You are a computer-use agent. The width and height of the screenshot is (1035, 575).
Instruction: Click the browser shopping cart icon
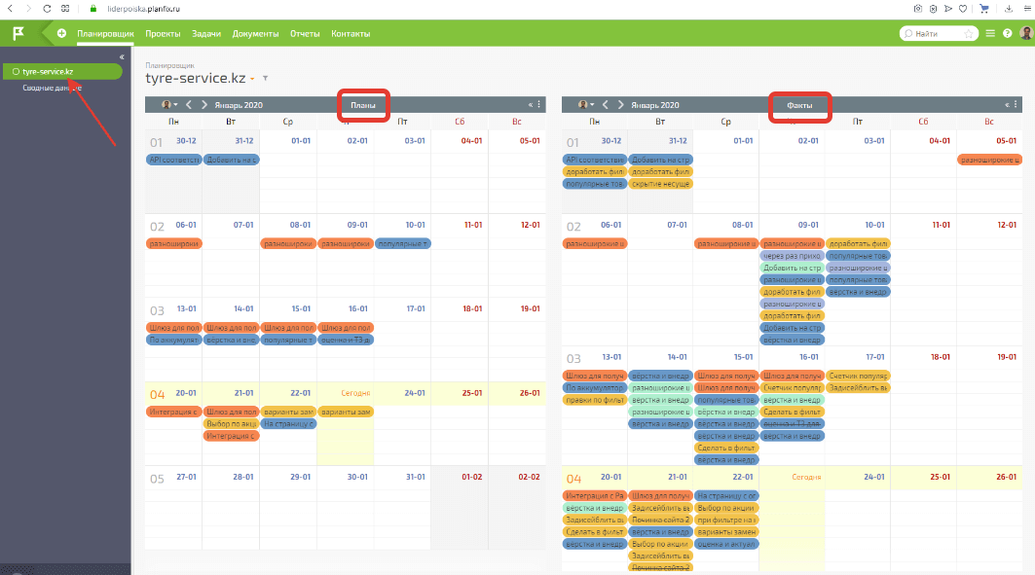coord(984,9)
